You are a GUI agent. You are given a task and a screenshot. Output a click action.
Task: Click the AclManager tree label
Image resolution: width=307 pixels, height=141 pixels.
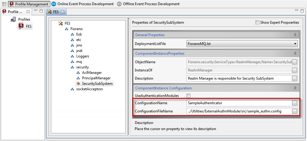(x=92, y=73)
